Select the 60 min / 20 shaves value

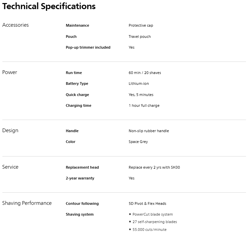pos(145,73)
